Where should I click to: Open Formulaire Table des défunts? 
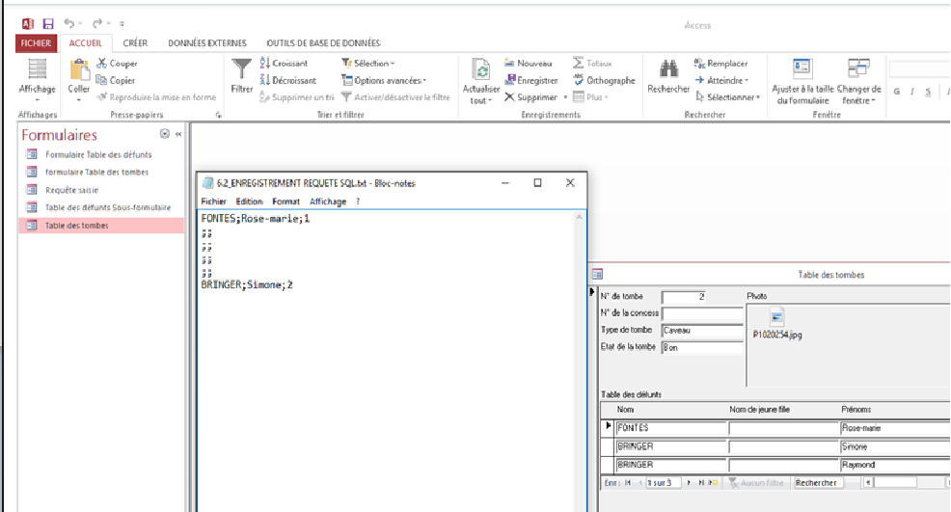click(x=98, y=154)
